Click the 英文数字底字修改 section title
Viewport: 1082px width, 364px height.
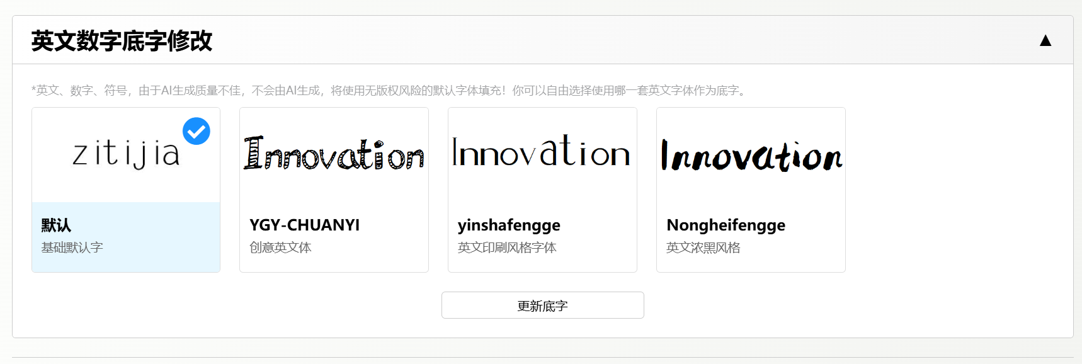point(122,41)
